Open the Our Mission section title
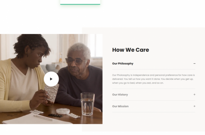 [120, 106]
